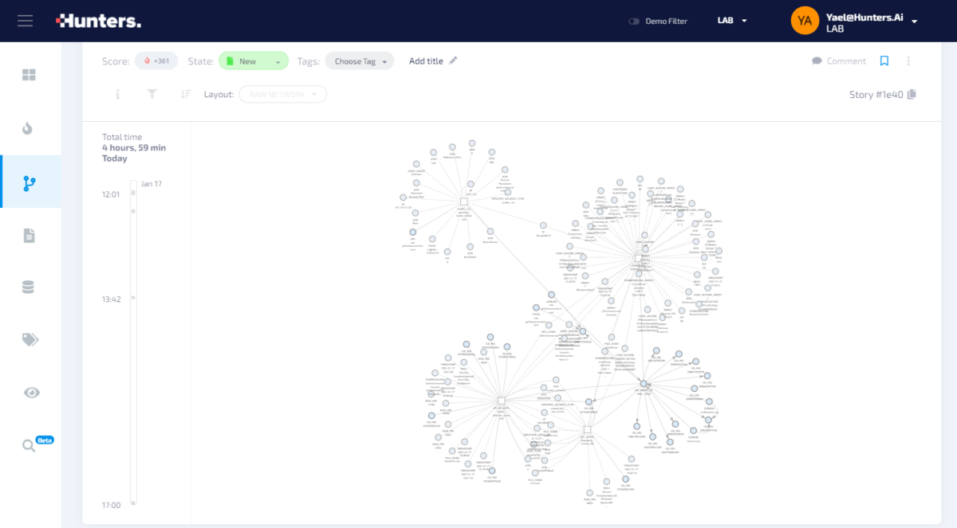957x528 pixels.
Task: Click the pencil icon beside Add title
Action: tap(453, 61)
